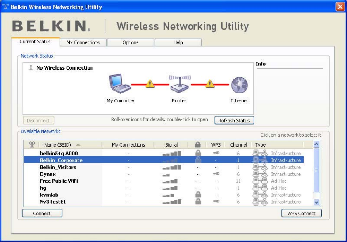
Task: Open the Help tab
Action: (178, 42)
